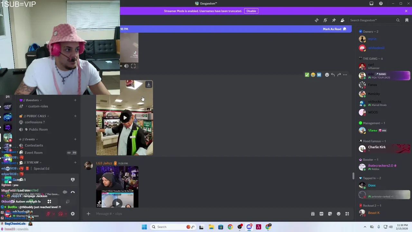Open Discord Help question mark icon
The width and height of the screenshot is (412, 232).
pos(381,4)
